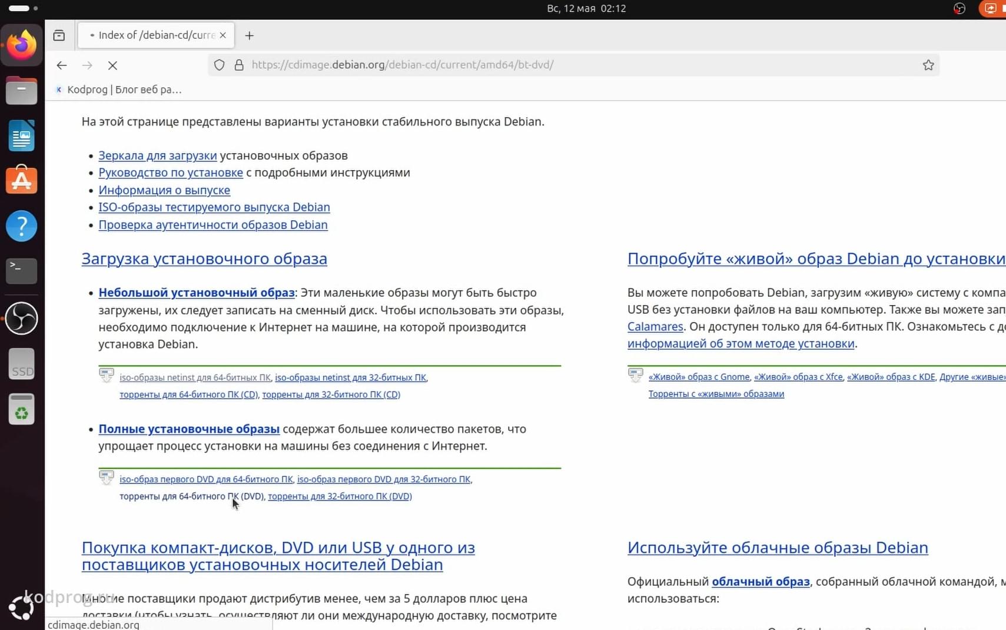Open the облачный образ link
This screenshot has width=1006, height=630.
[x=761, y=582]
